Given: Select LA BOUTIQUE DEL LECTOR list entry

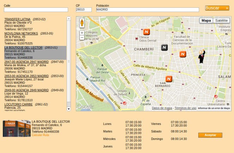Looking at the screenshot, I should coord(23,48).
